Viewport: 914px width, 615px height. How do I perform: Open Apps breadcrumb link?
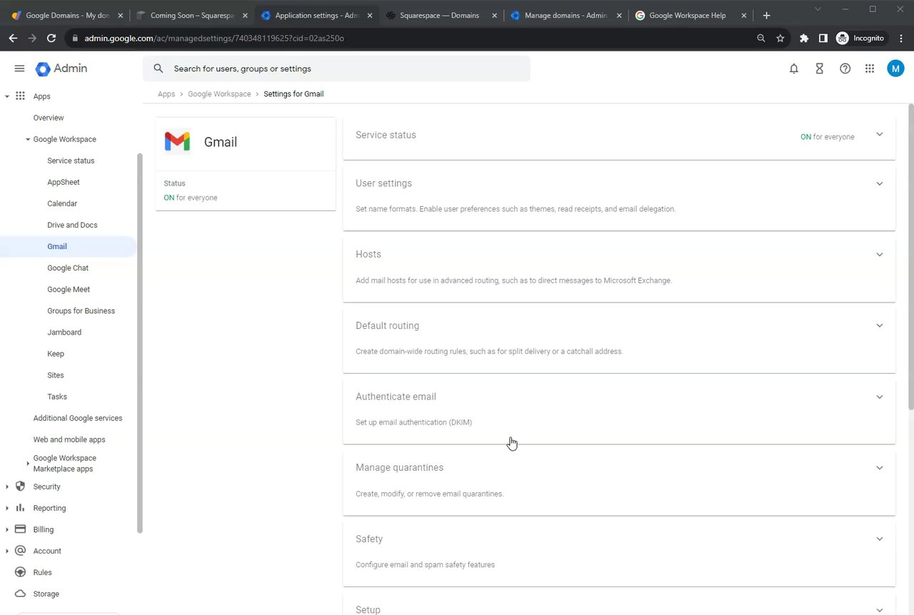click(x=166, y=94)
